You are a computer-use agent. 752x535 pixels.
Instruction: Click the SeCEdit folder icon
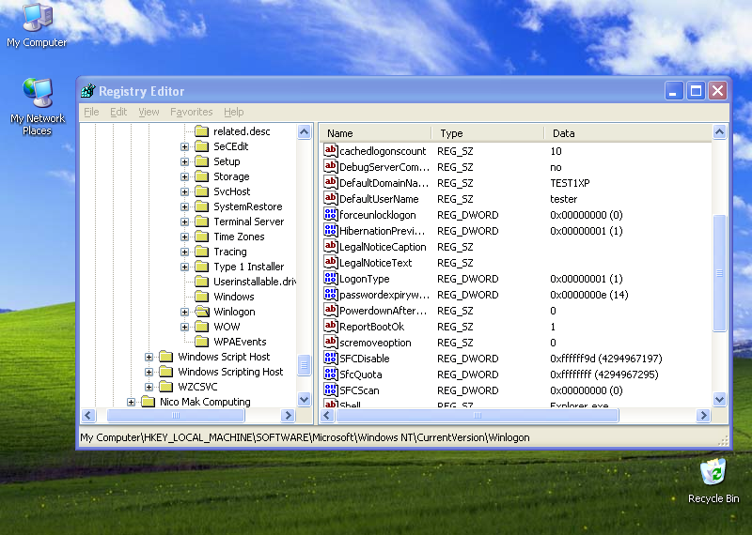pos(202,146)
